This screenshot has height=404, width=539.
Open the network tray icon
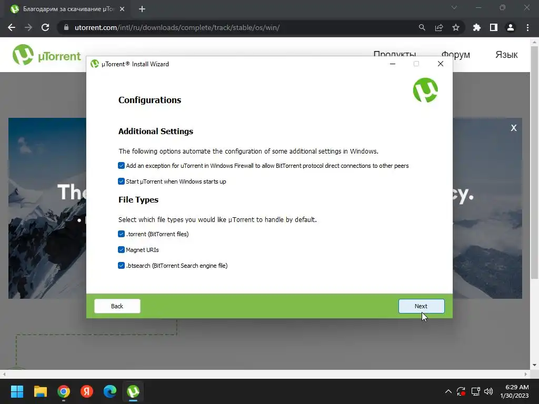[475, 391]
